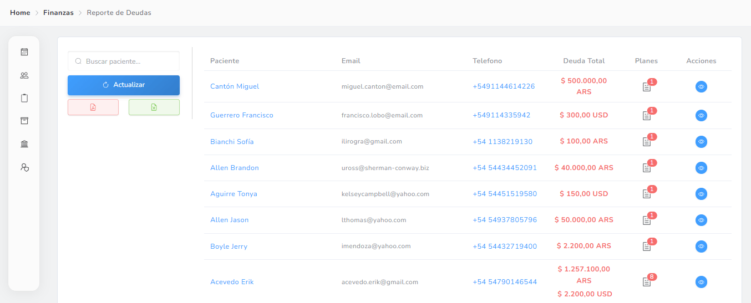Viewport: 751px width, 303px height.
Task: Call phone +5491144614226
Action: (x=504, y=86)
